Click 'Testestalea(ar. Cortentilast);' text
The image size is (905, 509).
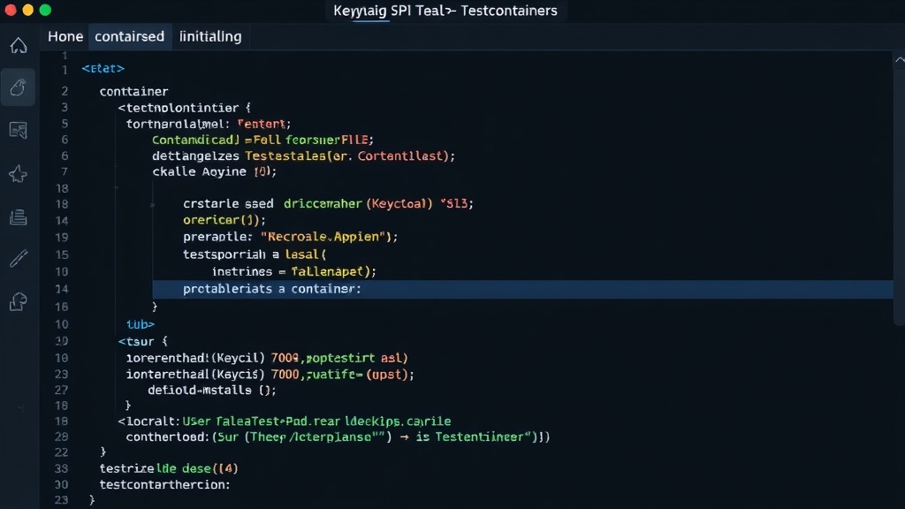(350, 156)
